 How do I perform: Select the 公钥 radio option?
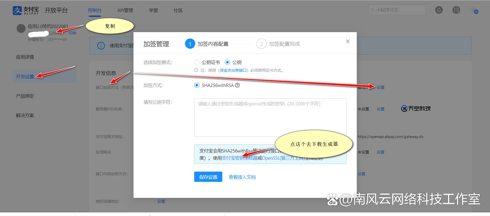click(x=227, y=62)
